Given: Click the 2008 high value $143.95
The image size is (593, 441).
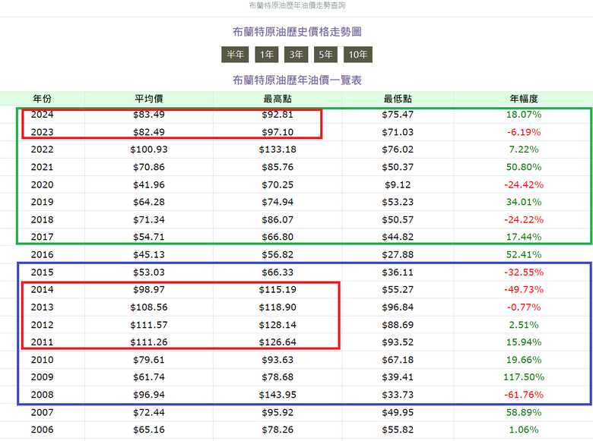Looking at the screenshot, I should tap(277, 395).
